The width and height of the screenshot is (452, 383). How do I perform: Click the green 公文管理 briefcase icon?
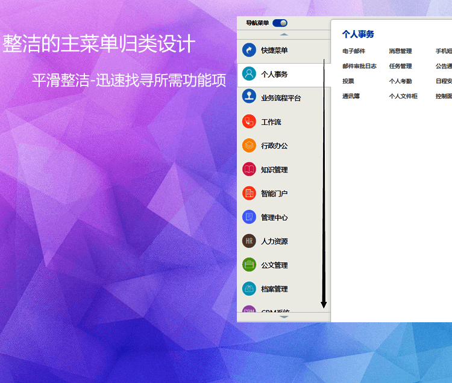pos(249,265)
